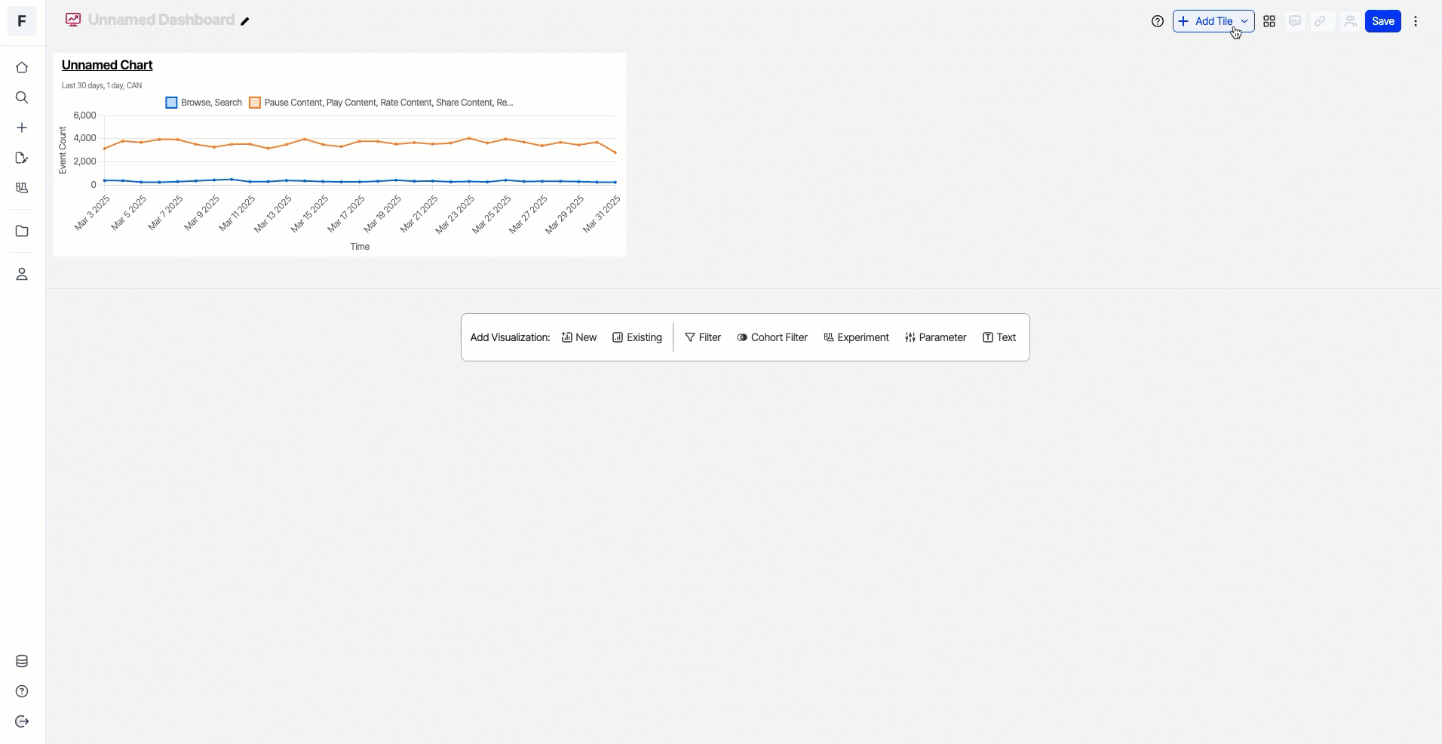Click the blue Browse, Search legend swatch
Screen dimensions: 1442x744
[171, 103]
